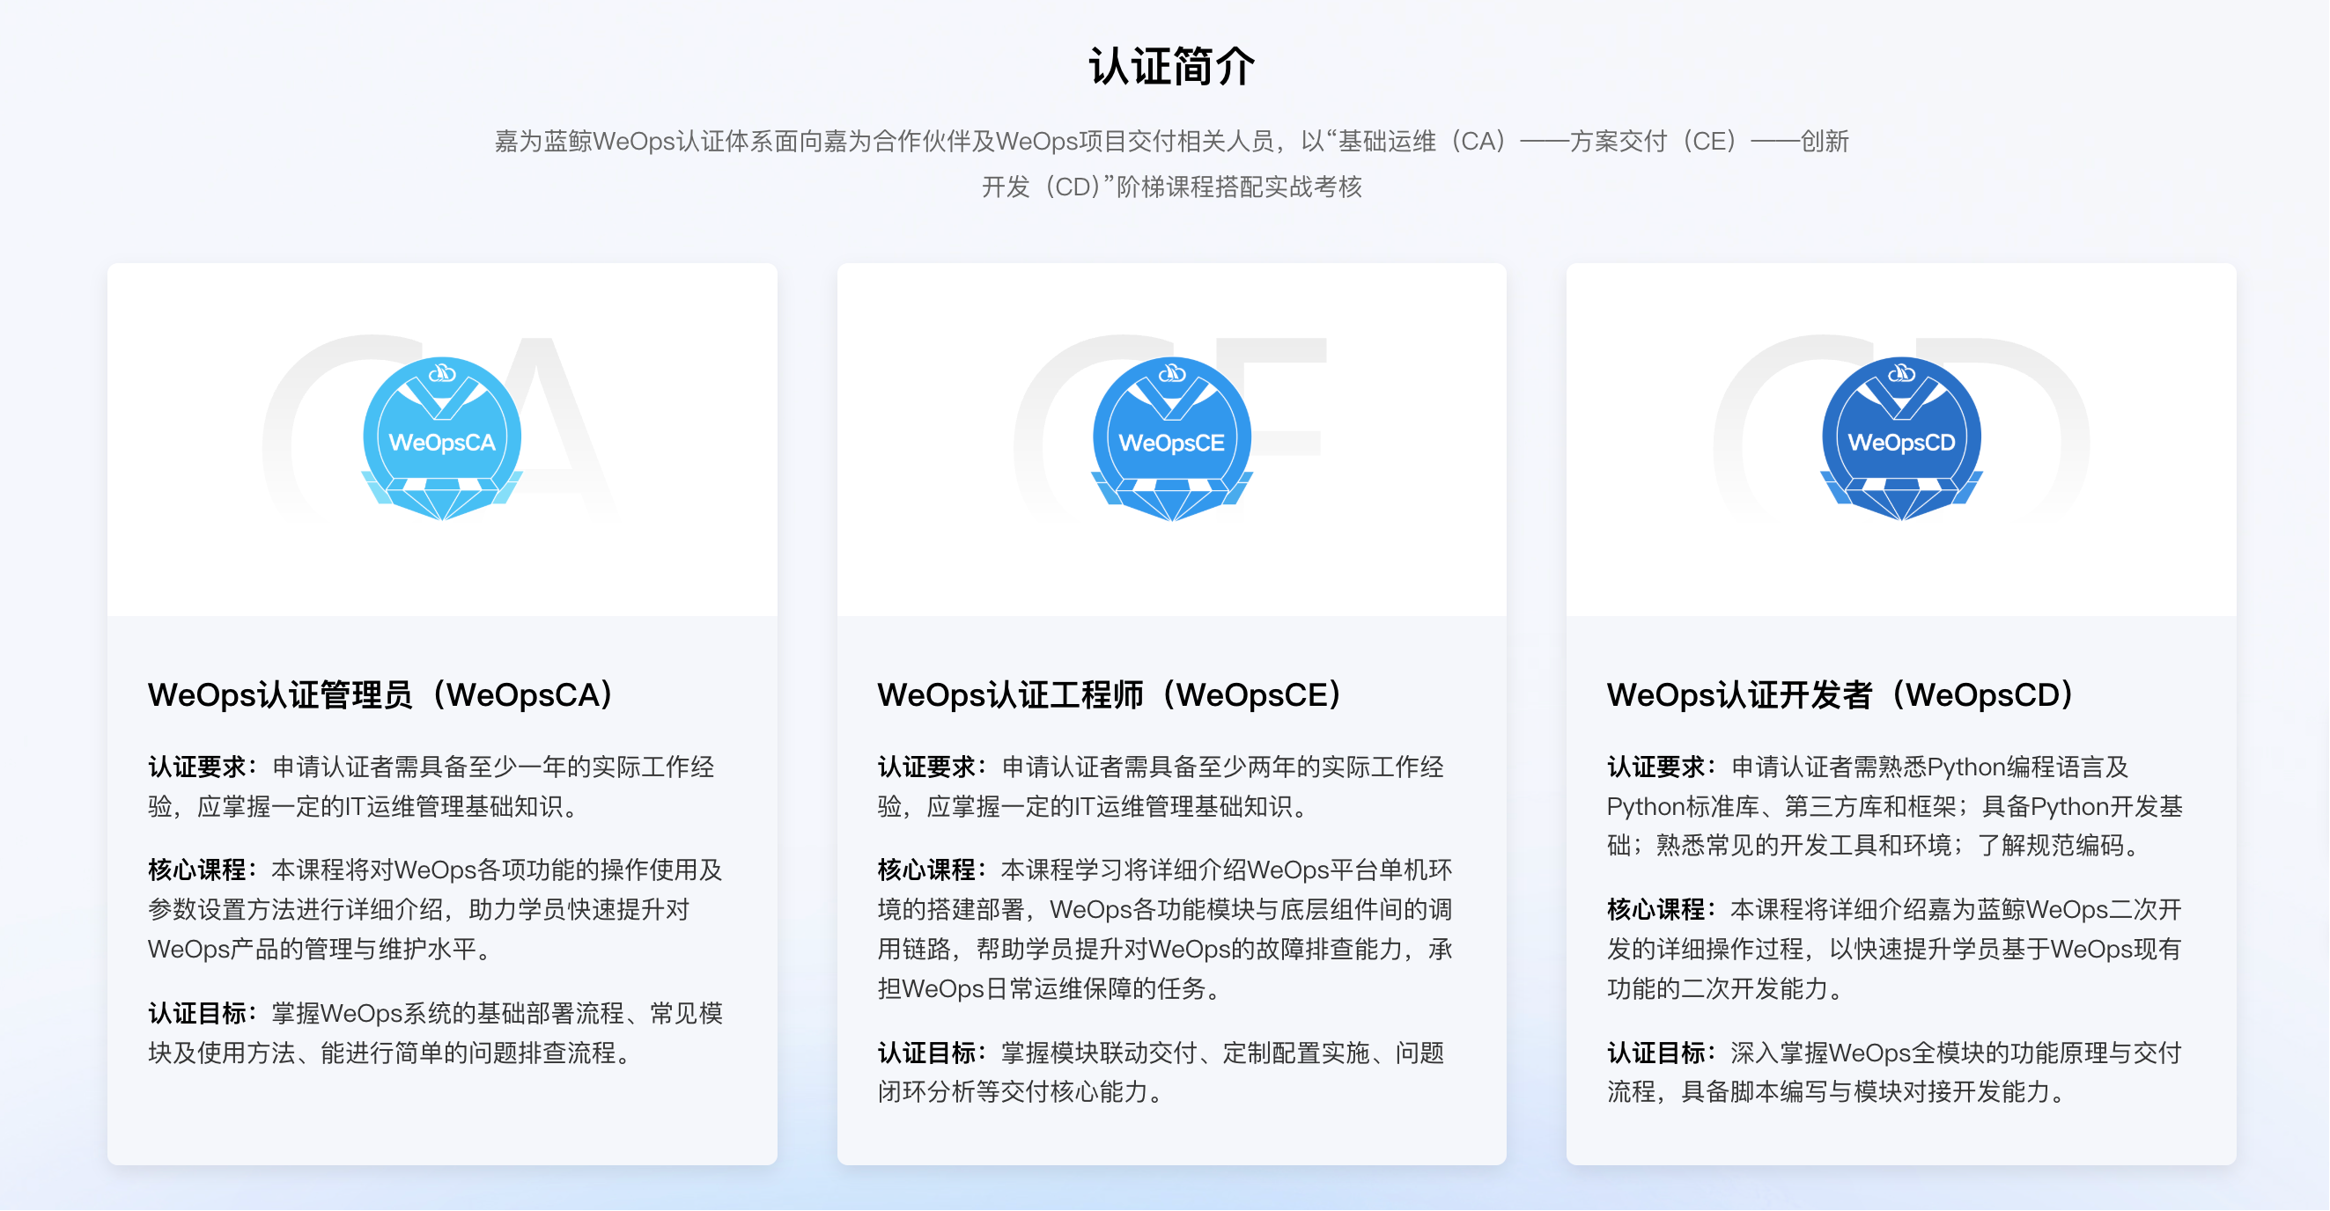Click 认证要求 Python description in WeOpsCD card
The image size is (2330, 1211).
(x=1894, y=806)
